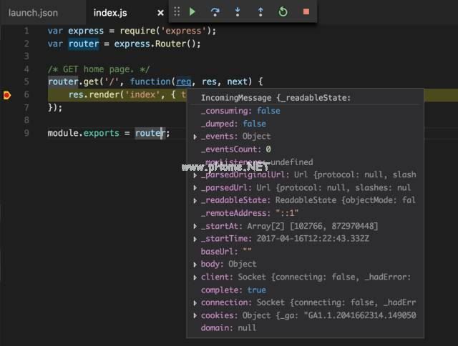Expand the client Socket property
The width and height of the screenshot is (458, 346).
[x=195, y=277]
